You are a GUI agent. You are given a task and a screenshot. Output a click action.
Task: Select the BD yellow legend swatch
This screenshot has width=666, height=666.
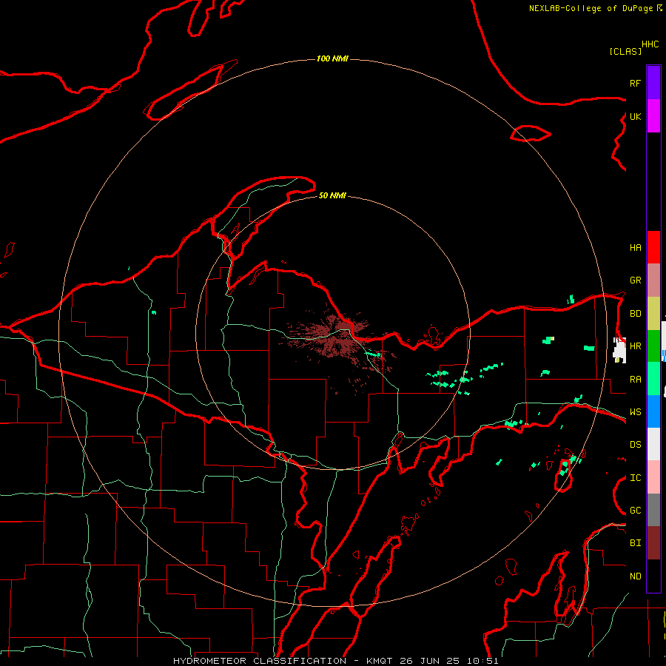(653, 314)
